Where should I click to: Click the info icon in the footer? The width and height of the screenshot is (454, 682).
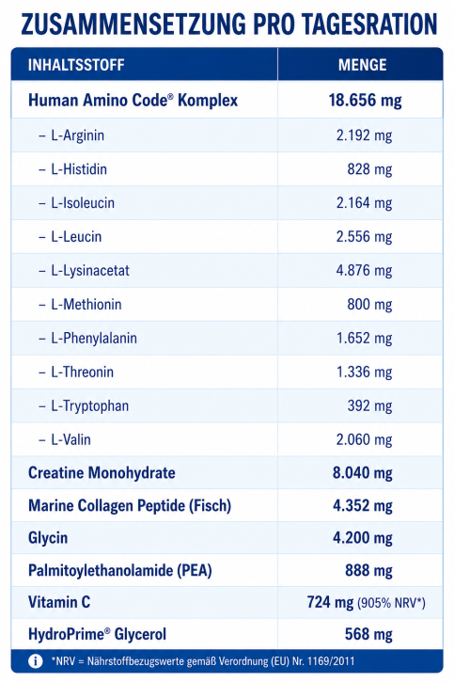pyautogui.click(x=35, y=661)
